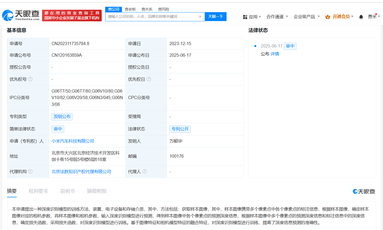Open the 小米汽车科技有限公司 company link
This screenshot has width=383, height=230.
point(73,141)
